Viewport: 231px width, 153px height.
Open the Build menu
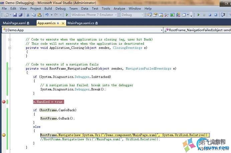pyautogui.click(x=48, y=9)
